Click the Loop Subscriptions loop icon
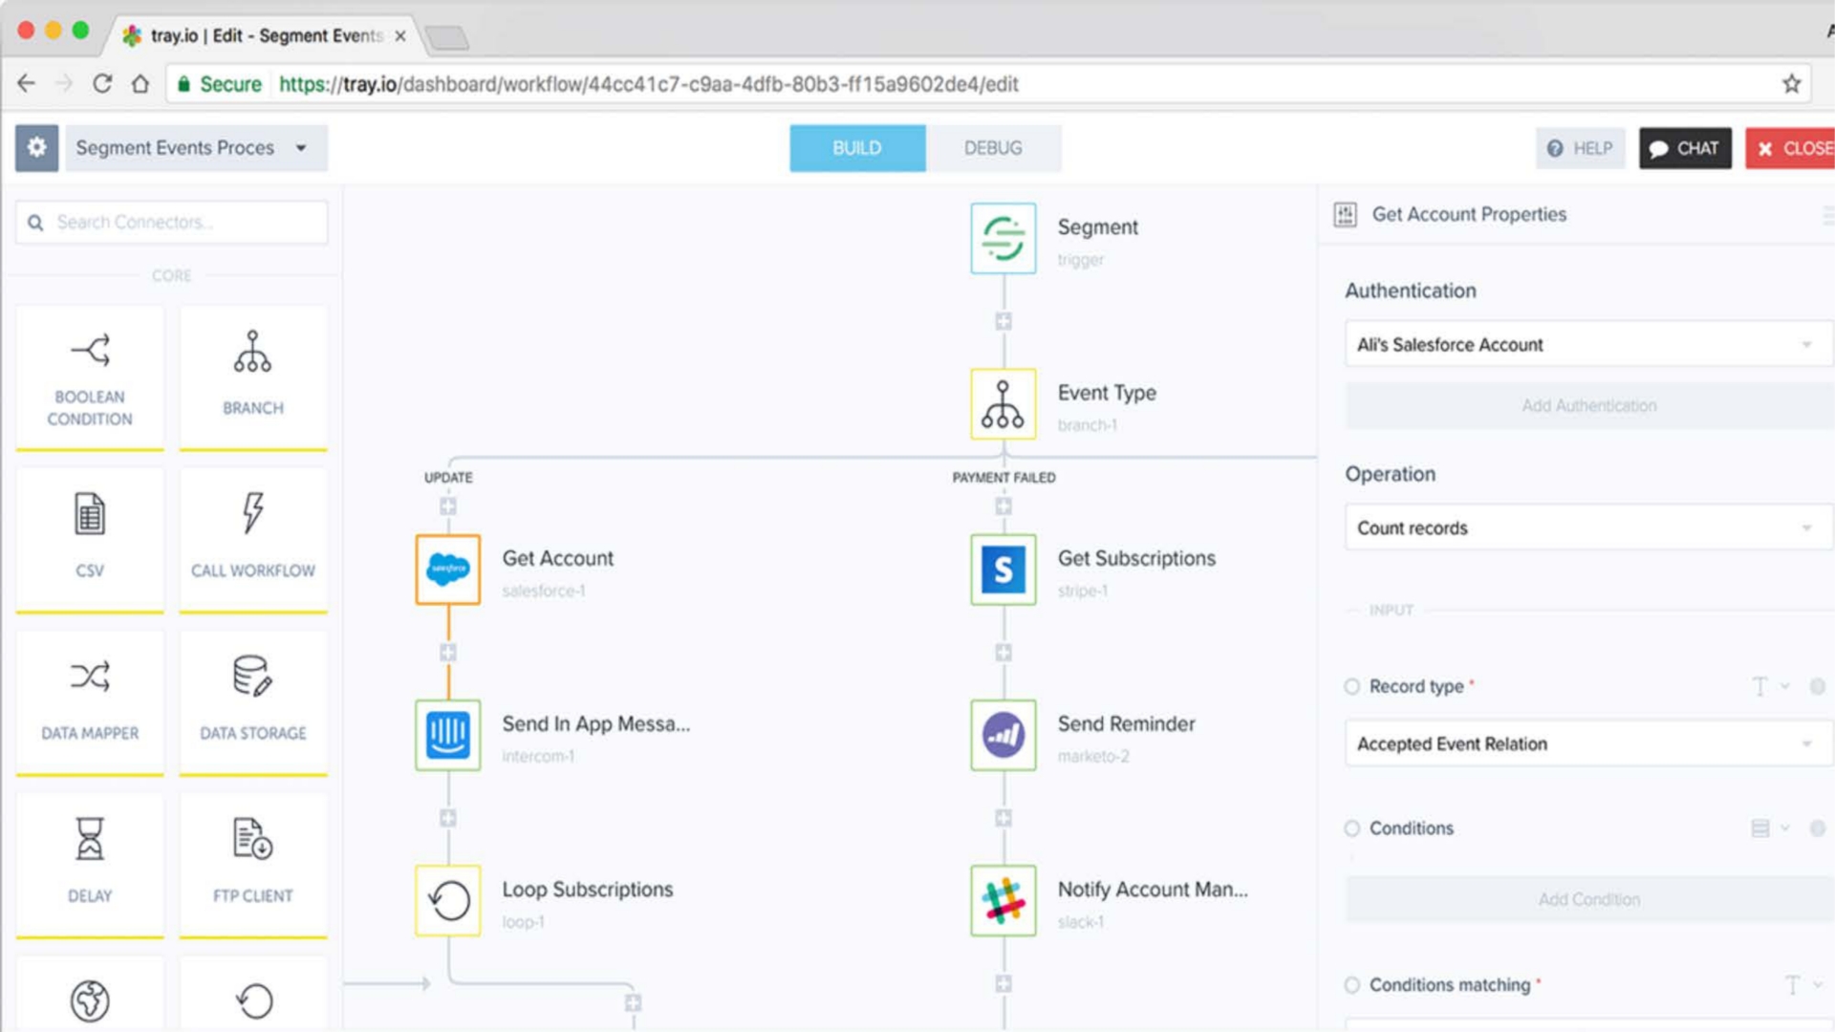1835x1032 pixels. tap(448, 900)
